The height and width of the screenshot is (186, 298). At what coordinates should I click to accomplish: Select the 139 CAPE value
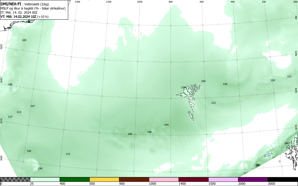(40, 168)
